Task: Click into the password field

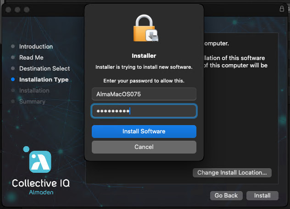Action: 144,111
